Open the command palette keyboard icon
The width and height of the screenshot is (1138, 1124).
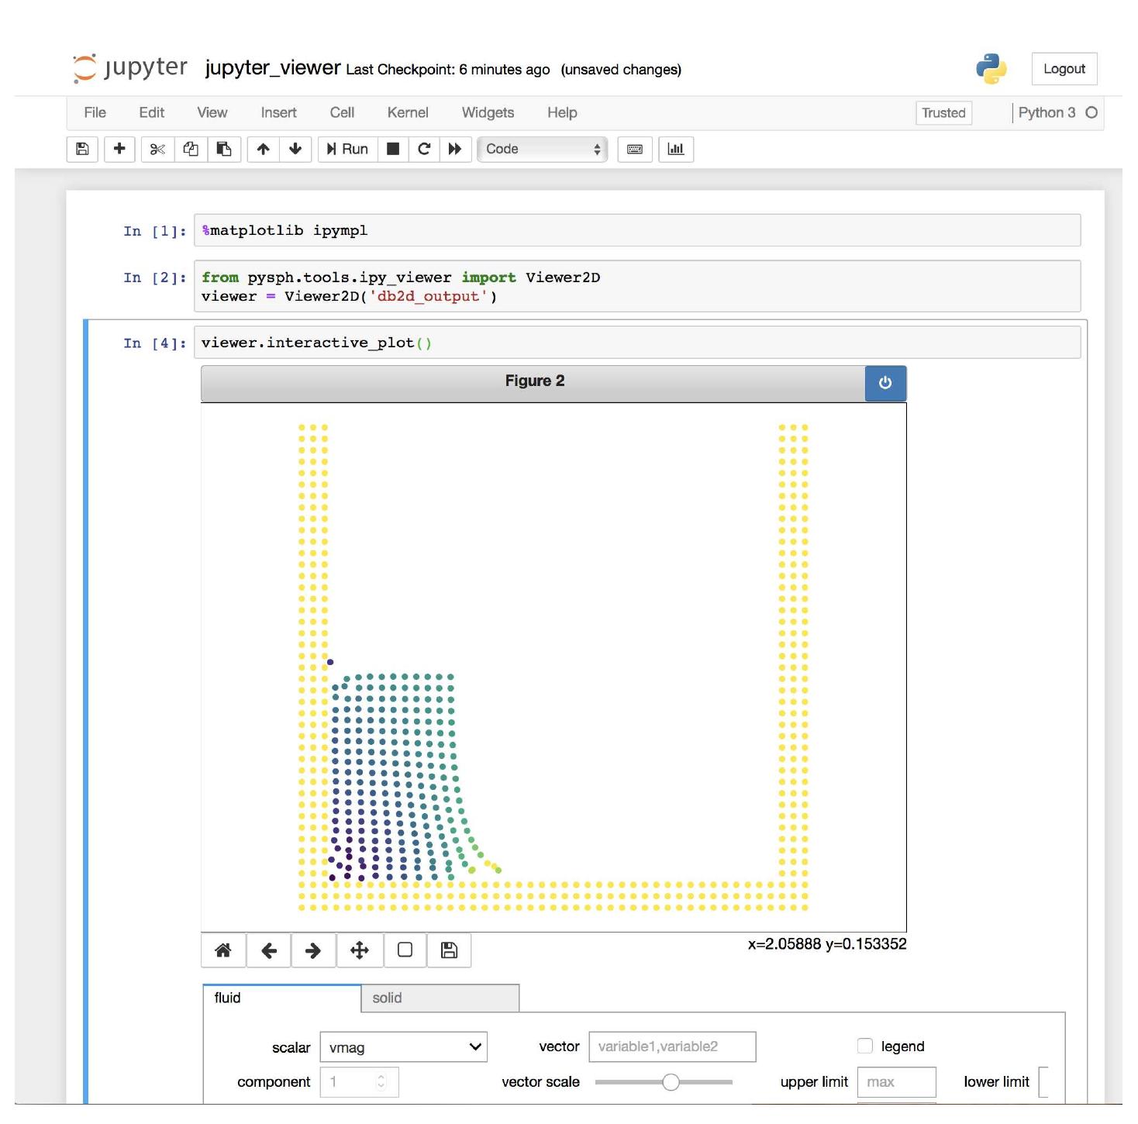635,149
